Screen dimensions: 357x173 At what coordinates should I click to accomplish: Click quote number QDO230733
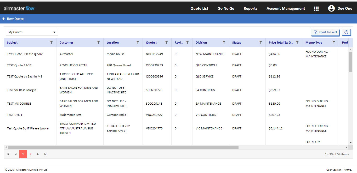154,65
